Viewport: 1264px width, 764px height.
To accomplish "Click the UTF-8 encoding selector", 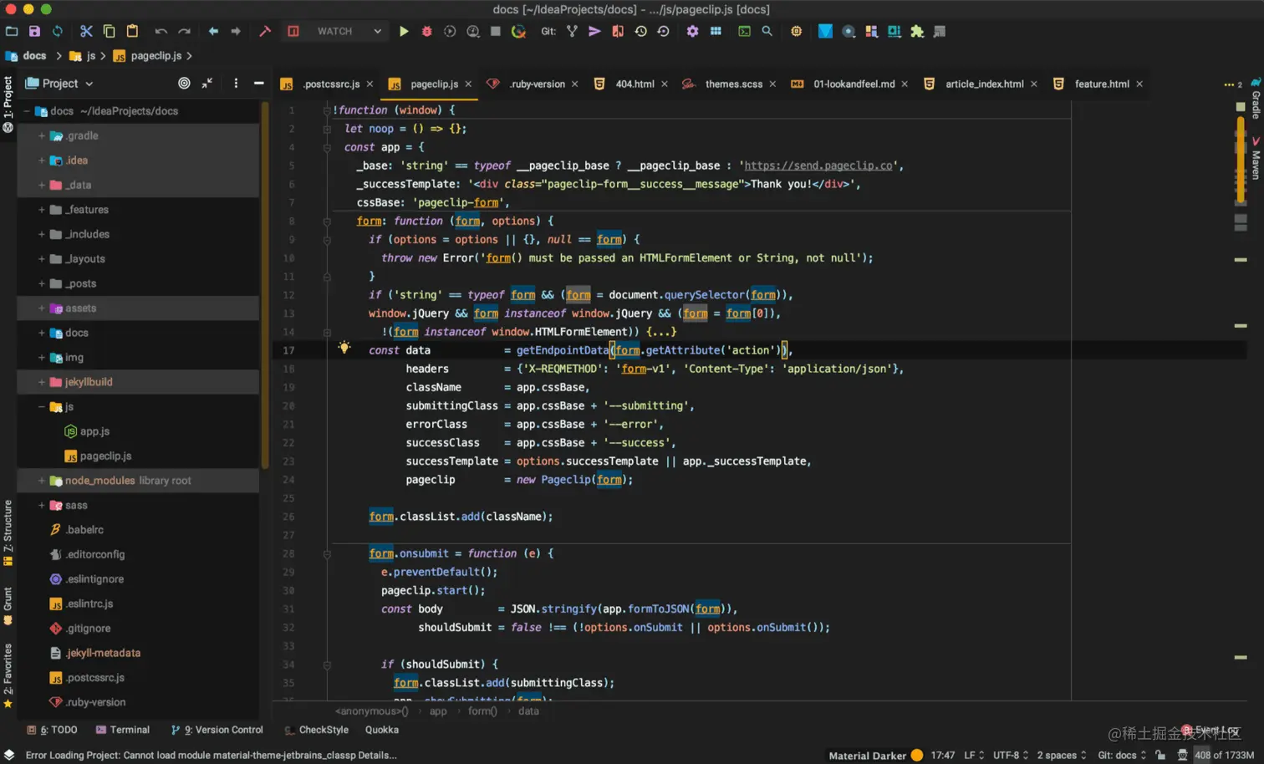I will click(1011, 755).
